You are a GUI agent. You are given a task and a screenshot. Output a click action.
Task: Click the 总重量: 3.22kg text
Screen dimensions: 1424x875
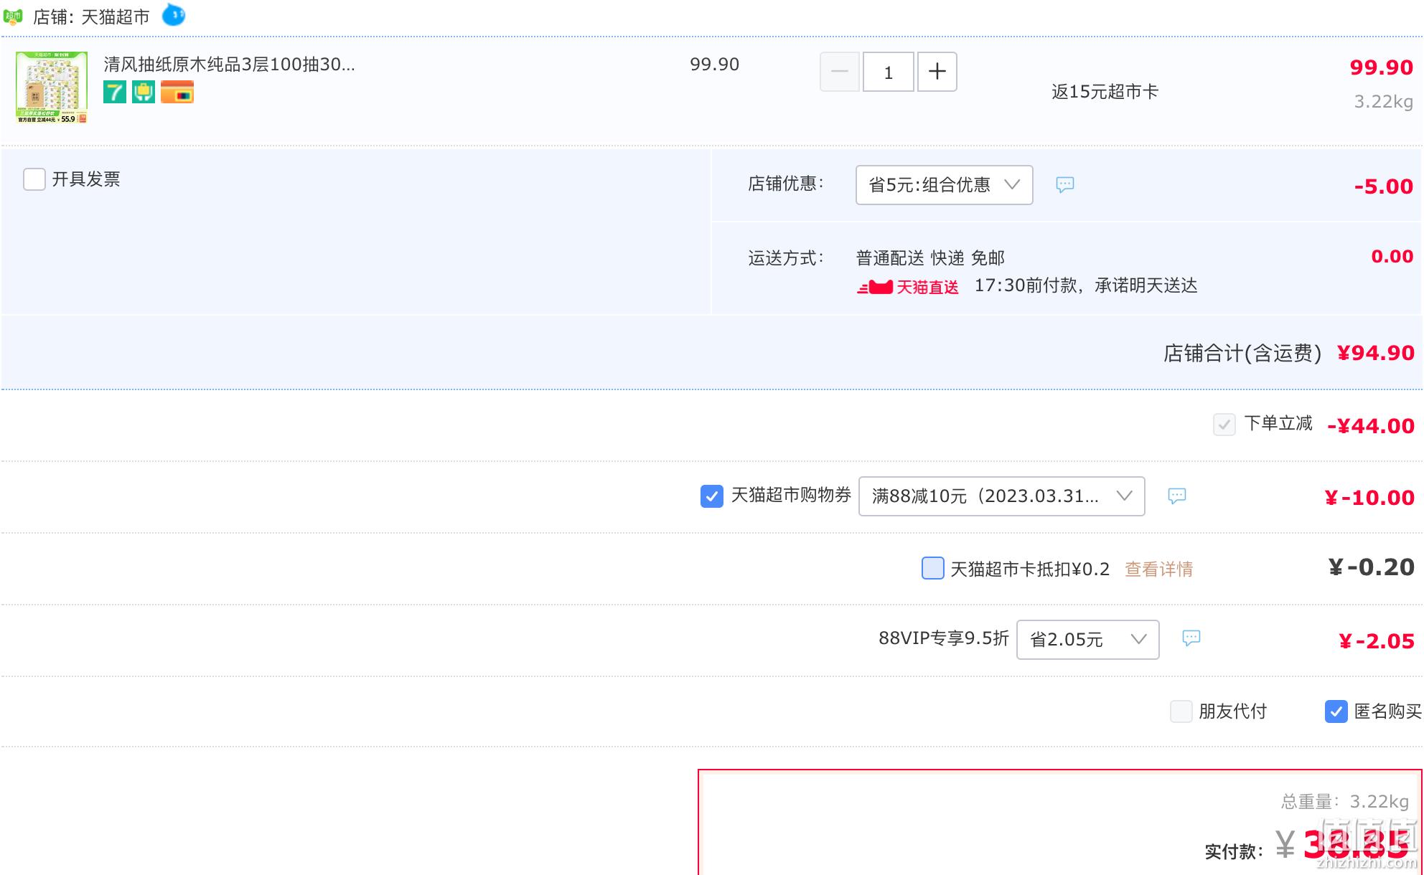pyautogui.click(x=1345, y=801)
